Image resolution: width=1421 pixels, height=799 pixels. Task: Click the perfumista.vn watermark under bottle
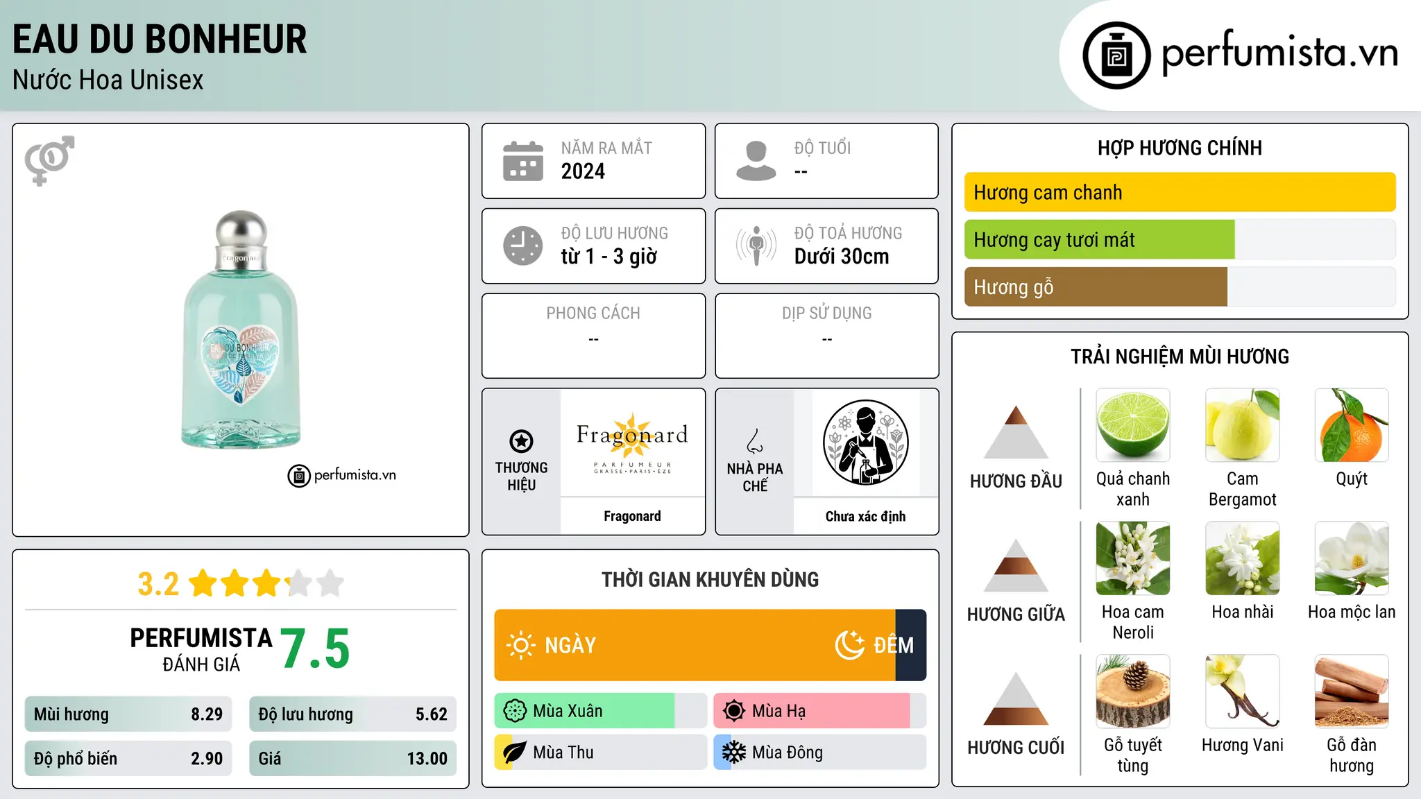pyautogui.click(x=342, y=476)
